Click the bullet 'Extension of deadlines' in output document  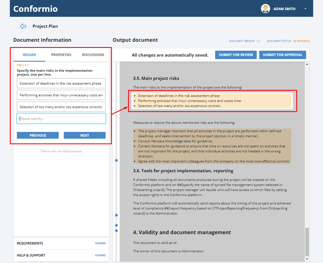(x=179, y=96)
